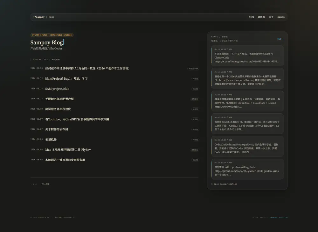Open memo #70 about Cloud Mail + Cloudflare

[247, 101]
